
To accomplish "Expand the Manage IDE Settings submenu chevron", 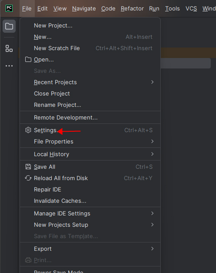I will (x=152, y=213).
